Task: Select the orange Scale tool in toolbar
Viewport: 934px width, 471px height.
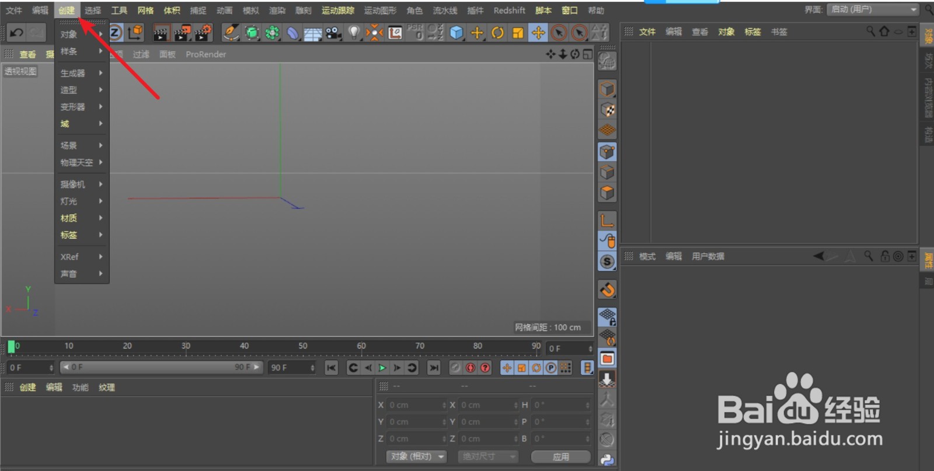Action: [518, 33]
